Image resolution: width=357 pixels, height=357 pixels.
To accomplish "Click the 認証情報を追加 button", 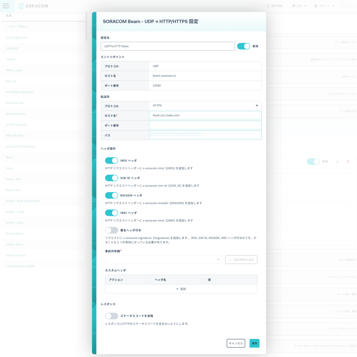I will pos(241,260).
